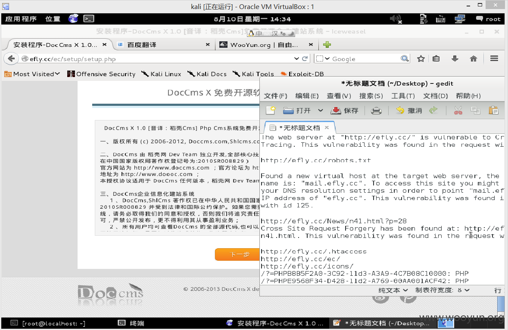
Task: Open the URL history dropdown arrow
Action: tap(296, 59)
